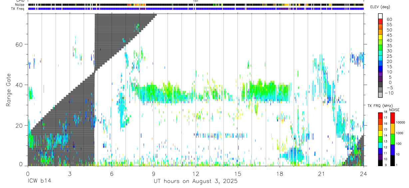Click the '1000' label on NOISE legend

tap(400, 133)
